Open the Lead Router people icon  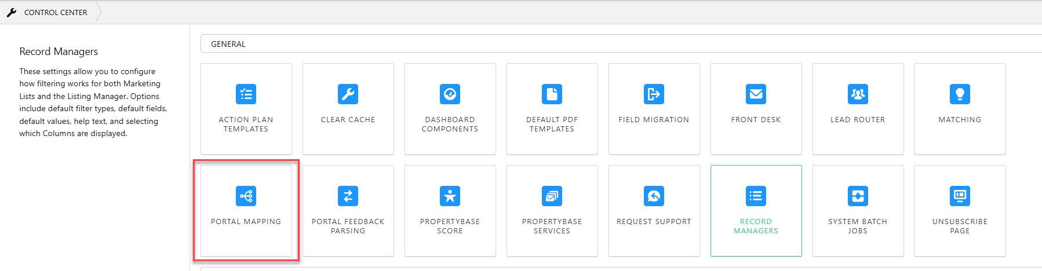tap(858, 94)
